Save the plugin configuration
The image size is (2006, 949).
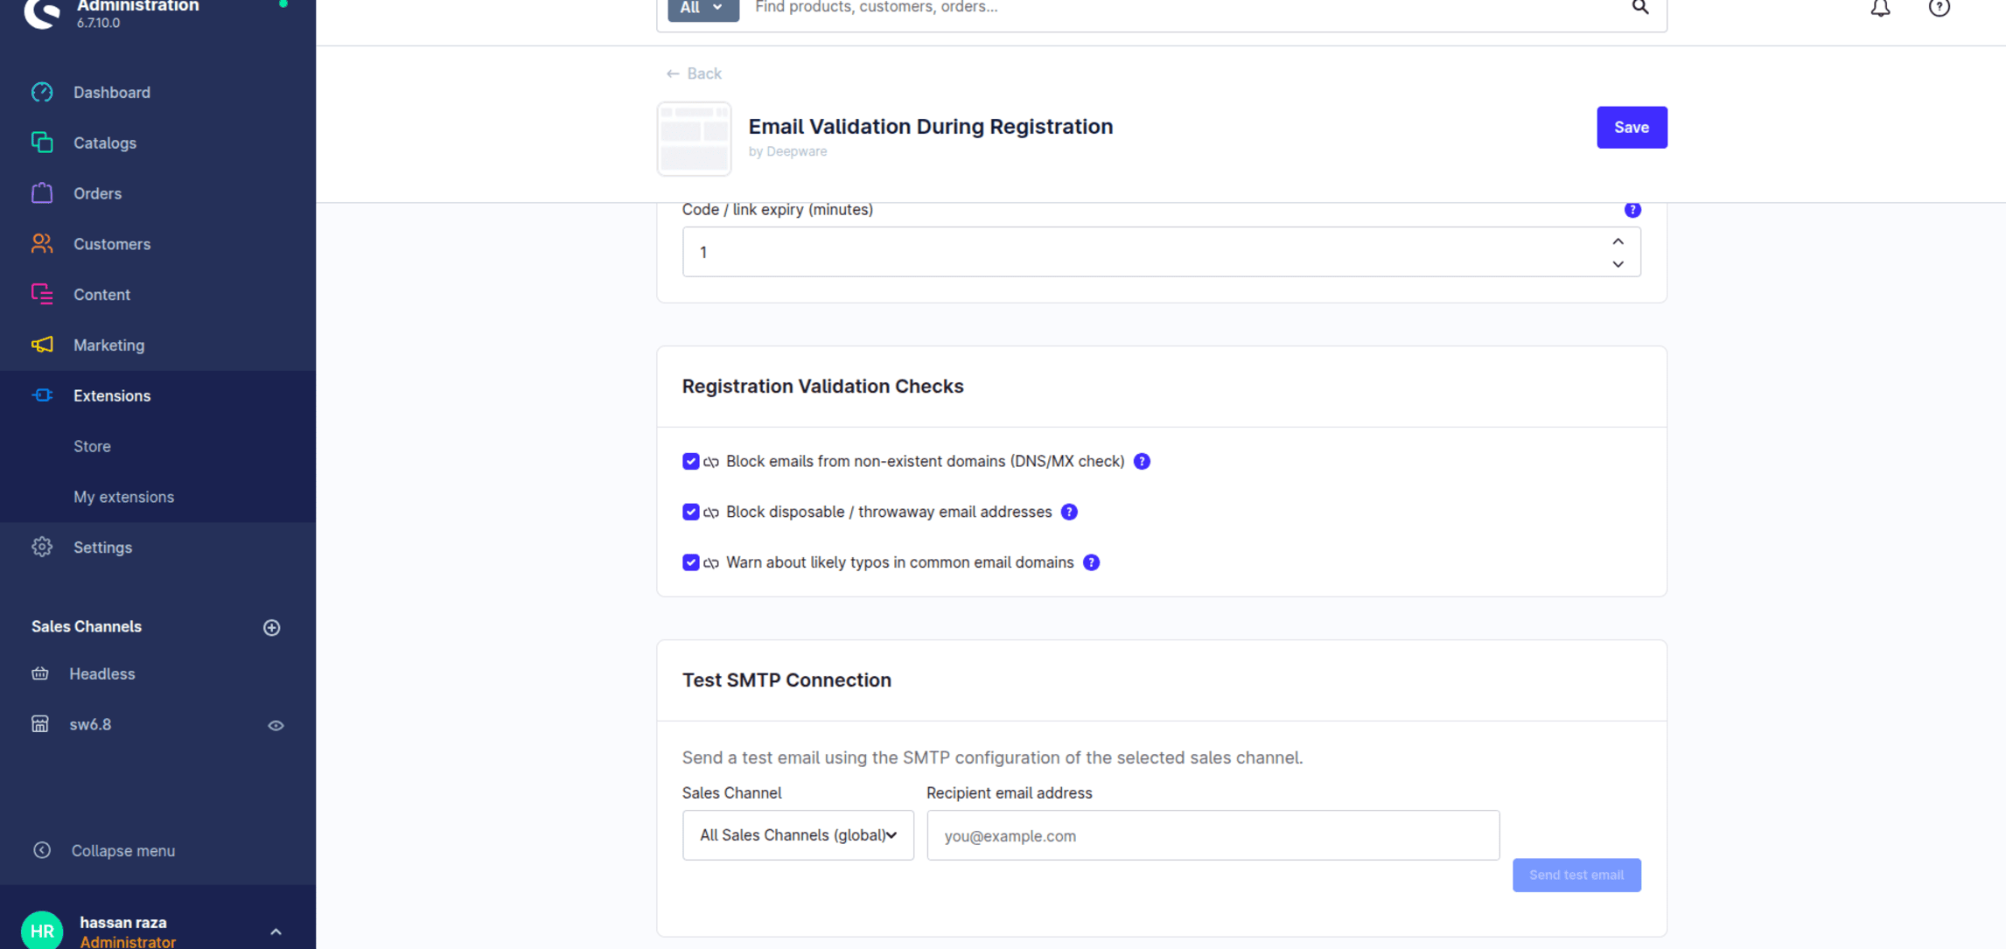point(1632,128)
